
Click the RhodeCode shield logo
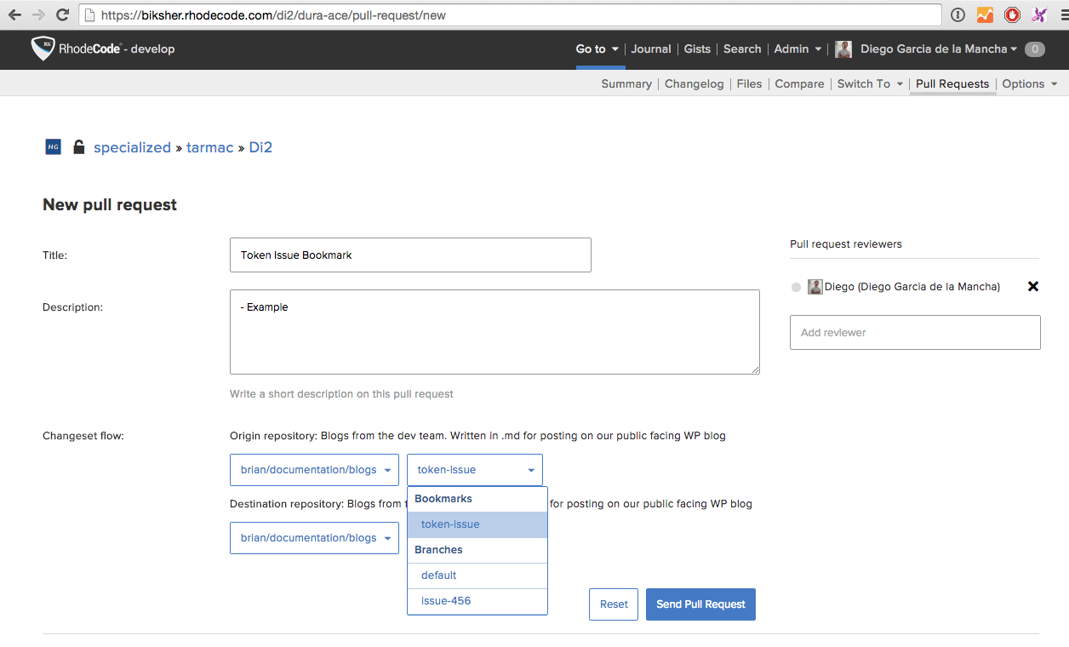pos(43,49)
